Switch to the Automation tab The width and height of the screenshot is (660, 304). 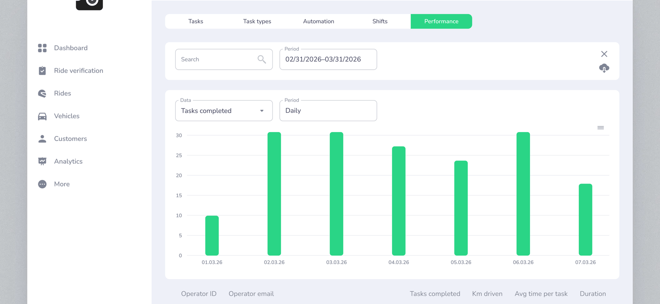[x=318, y=22]
